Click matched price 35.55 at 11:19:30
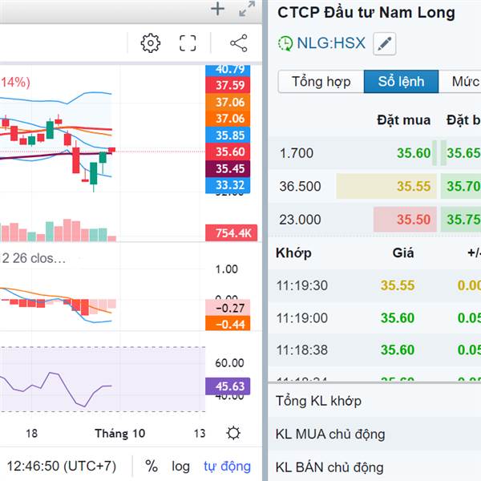The image size is (481, 481). [x=398, y=285]
